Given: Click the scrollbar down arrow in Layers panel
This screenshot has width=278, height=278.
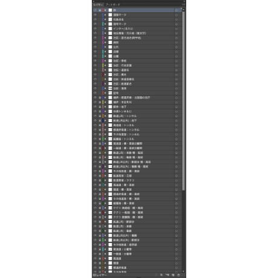Looking at the screenshot, I should point(183,271).
